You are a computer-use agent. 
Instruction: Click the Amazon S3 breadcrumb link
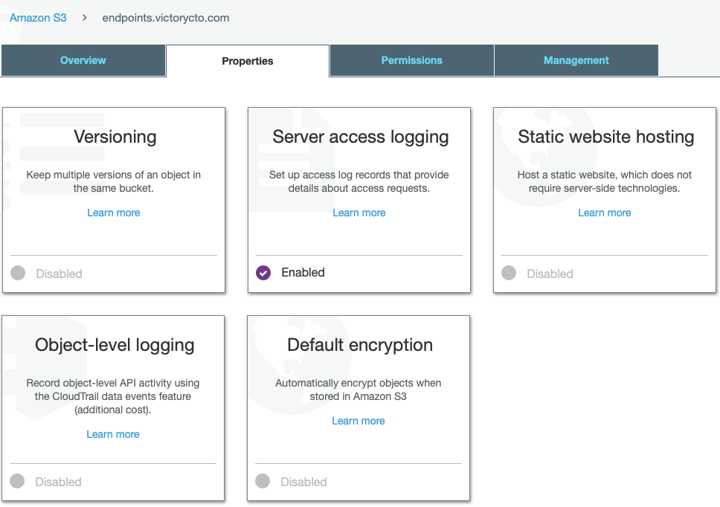click(x=37, y=17)
